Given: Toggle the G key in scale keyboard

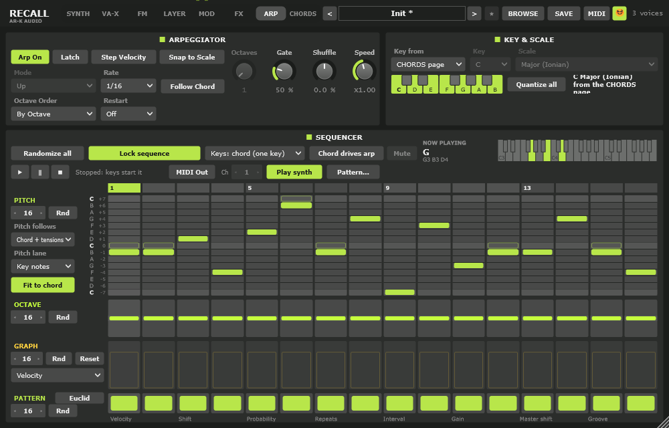Looking at the screenshot, I should coord(462,89).
